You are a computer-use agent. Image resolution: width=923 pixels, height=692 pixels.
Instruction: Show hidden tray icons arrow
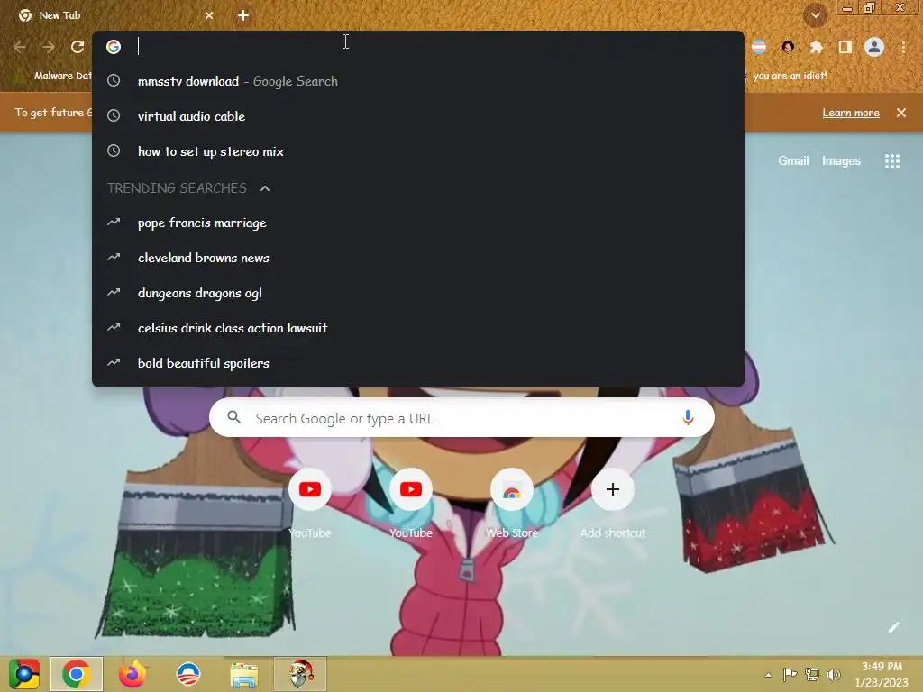coord(768,675)
